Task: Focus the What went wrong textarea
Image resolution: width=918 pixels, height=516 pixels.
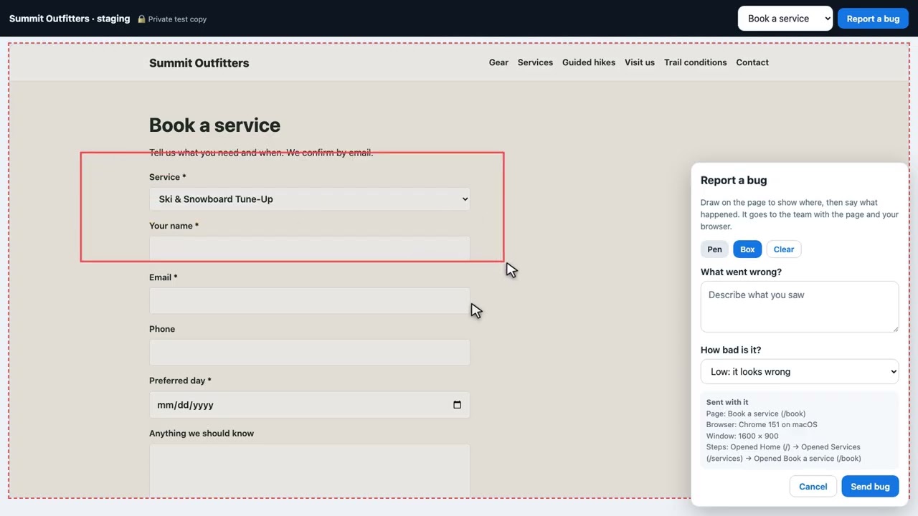Action: coord(800,307)
